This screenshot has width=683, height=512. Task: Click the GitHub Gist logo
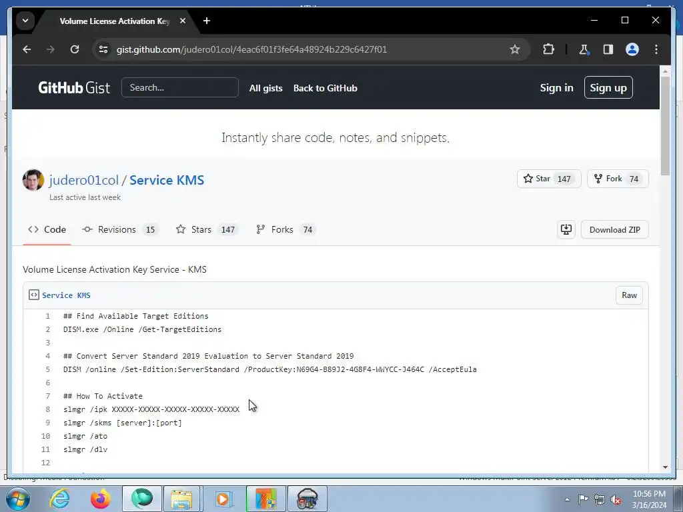pos(74,87)
